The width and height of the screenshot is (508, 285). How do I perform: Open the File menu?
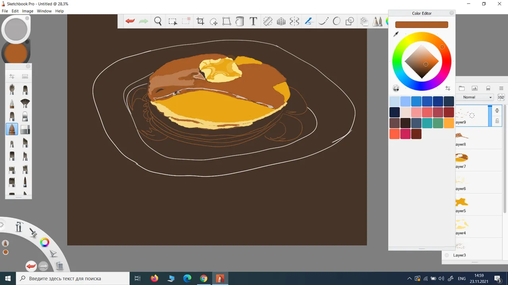coord(5,11)
